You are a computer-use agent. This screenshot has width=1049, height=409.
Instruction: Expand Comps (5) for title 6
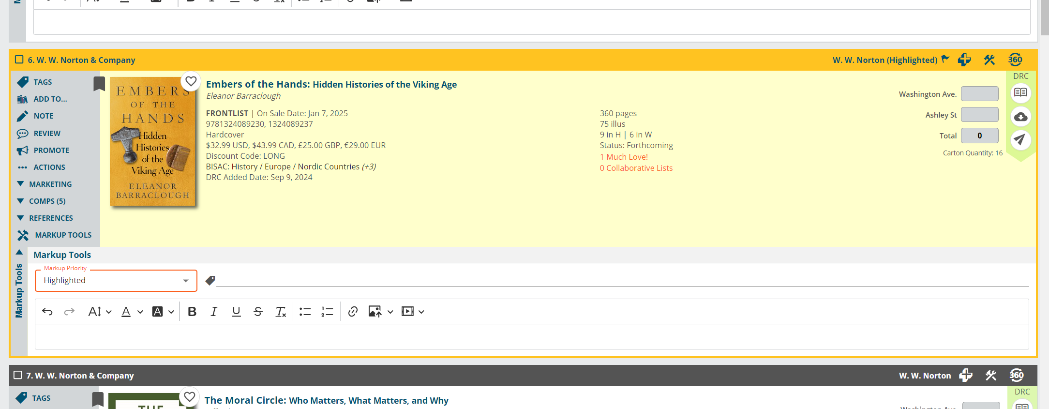pyautogui.click(x=42, y=201)
